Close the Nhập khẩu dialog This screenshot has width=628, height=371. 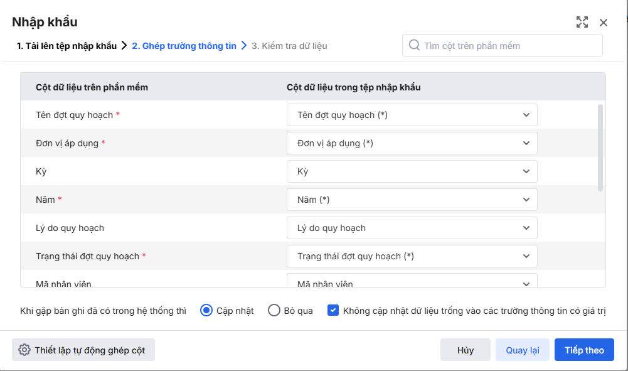[x=604, y=23]
